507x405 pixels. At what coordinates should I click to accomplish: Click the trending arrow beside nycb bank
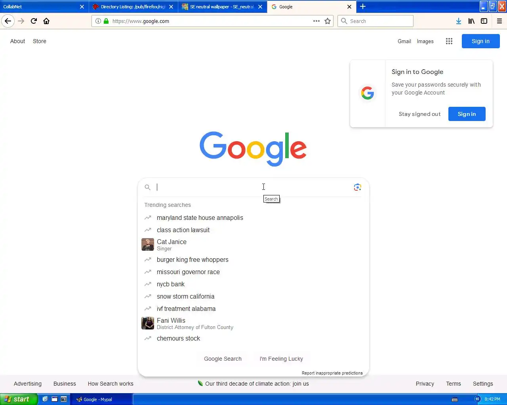(148, 284)
